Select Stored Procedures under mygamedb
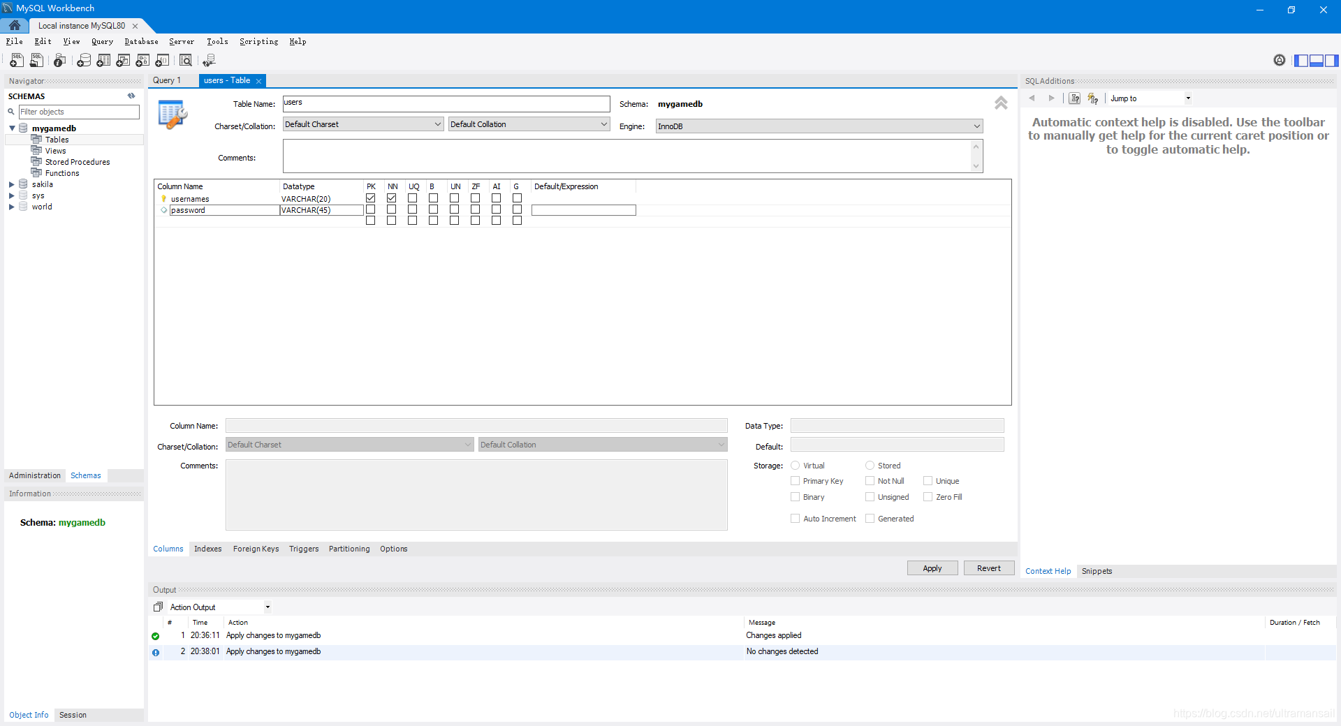 78,162
